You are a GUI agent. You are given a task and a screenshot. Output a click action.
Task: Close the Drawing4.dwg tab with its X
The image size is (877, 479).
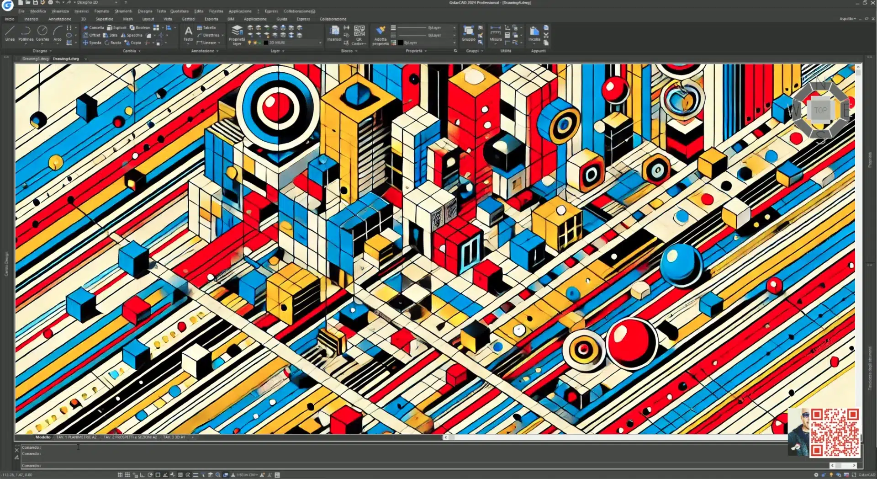point(86,59)
